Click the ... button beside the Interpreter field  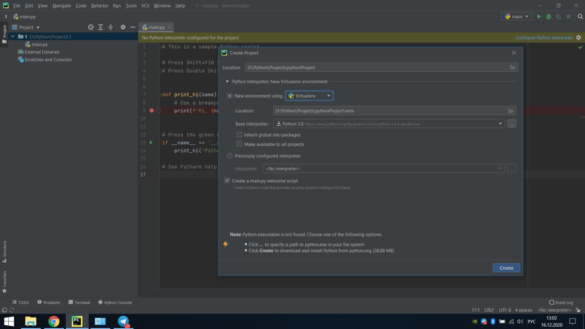511,169
